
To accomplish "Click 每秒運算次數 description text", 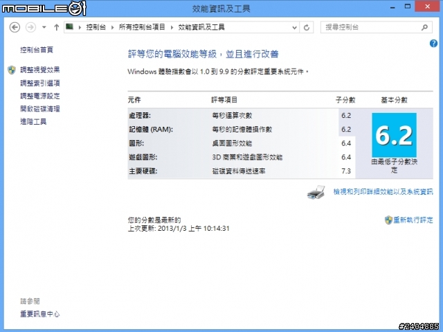I will (x=232, y=115).
